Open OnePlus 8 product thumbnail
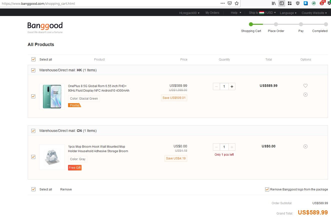Screen dimensions: 331x218 coord(52,97)
